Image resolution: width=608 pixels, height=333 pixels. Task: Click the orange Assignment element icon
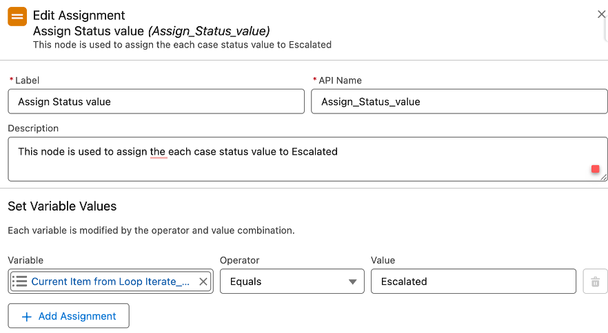[x=17, y=17]
